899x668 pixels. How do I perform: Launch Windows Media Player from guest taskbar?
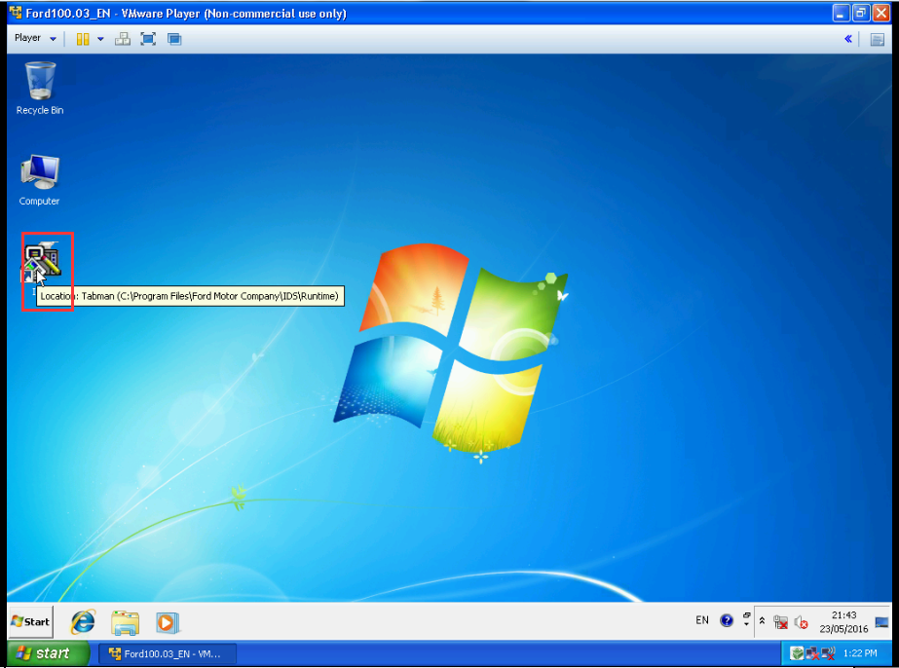click(x=168, y=622)
